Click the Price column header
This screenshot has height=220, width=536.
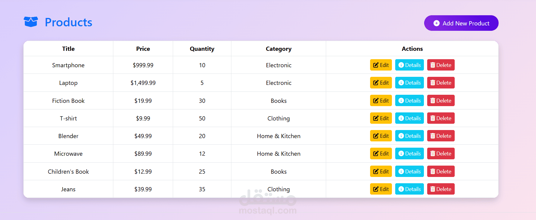(143, 49)
